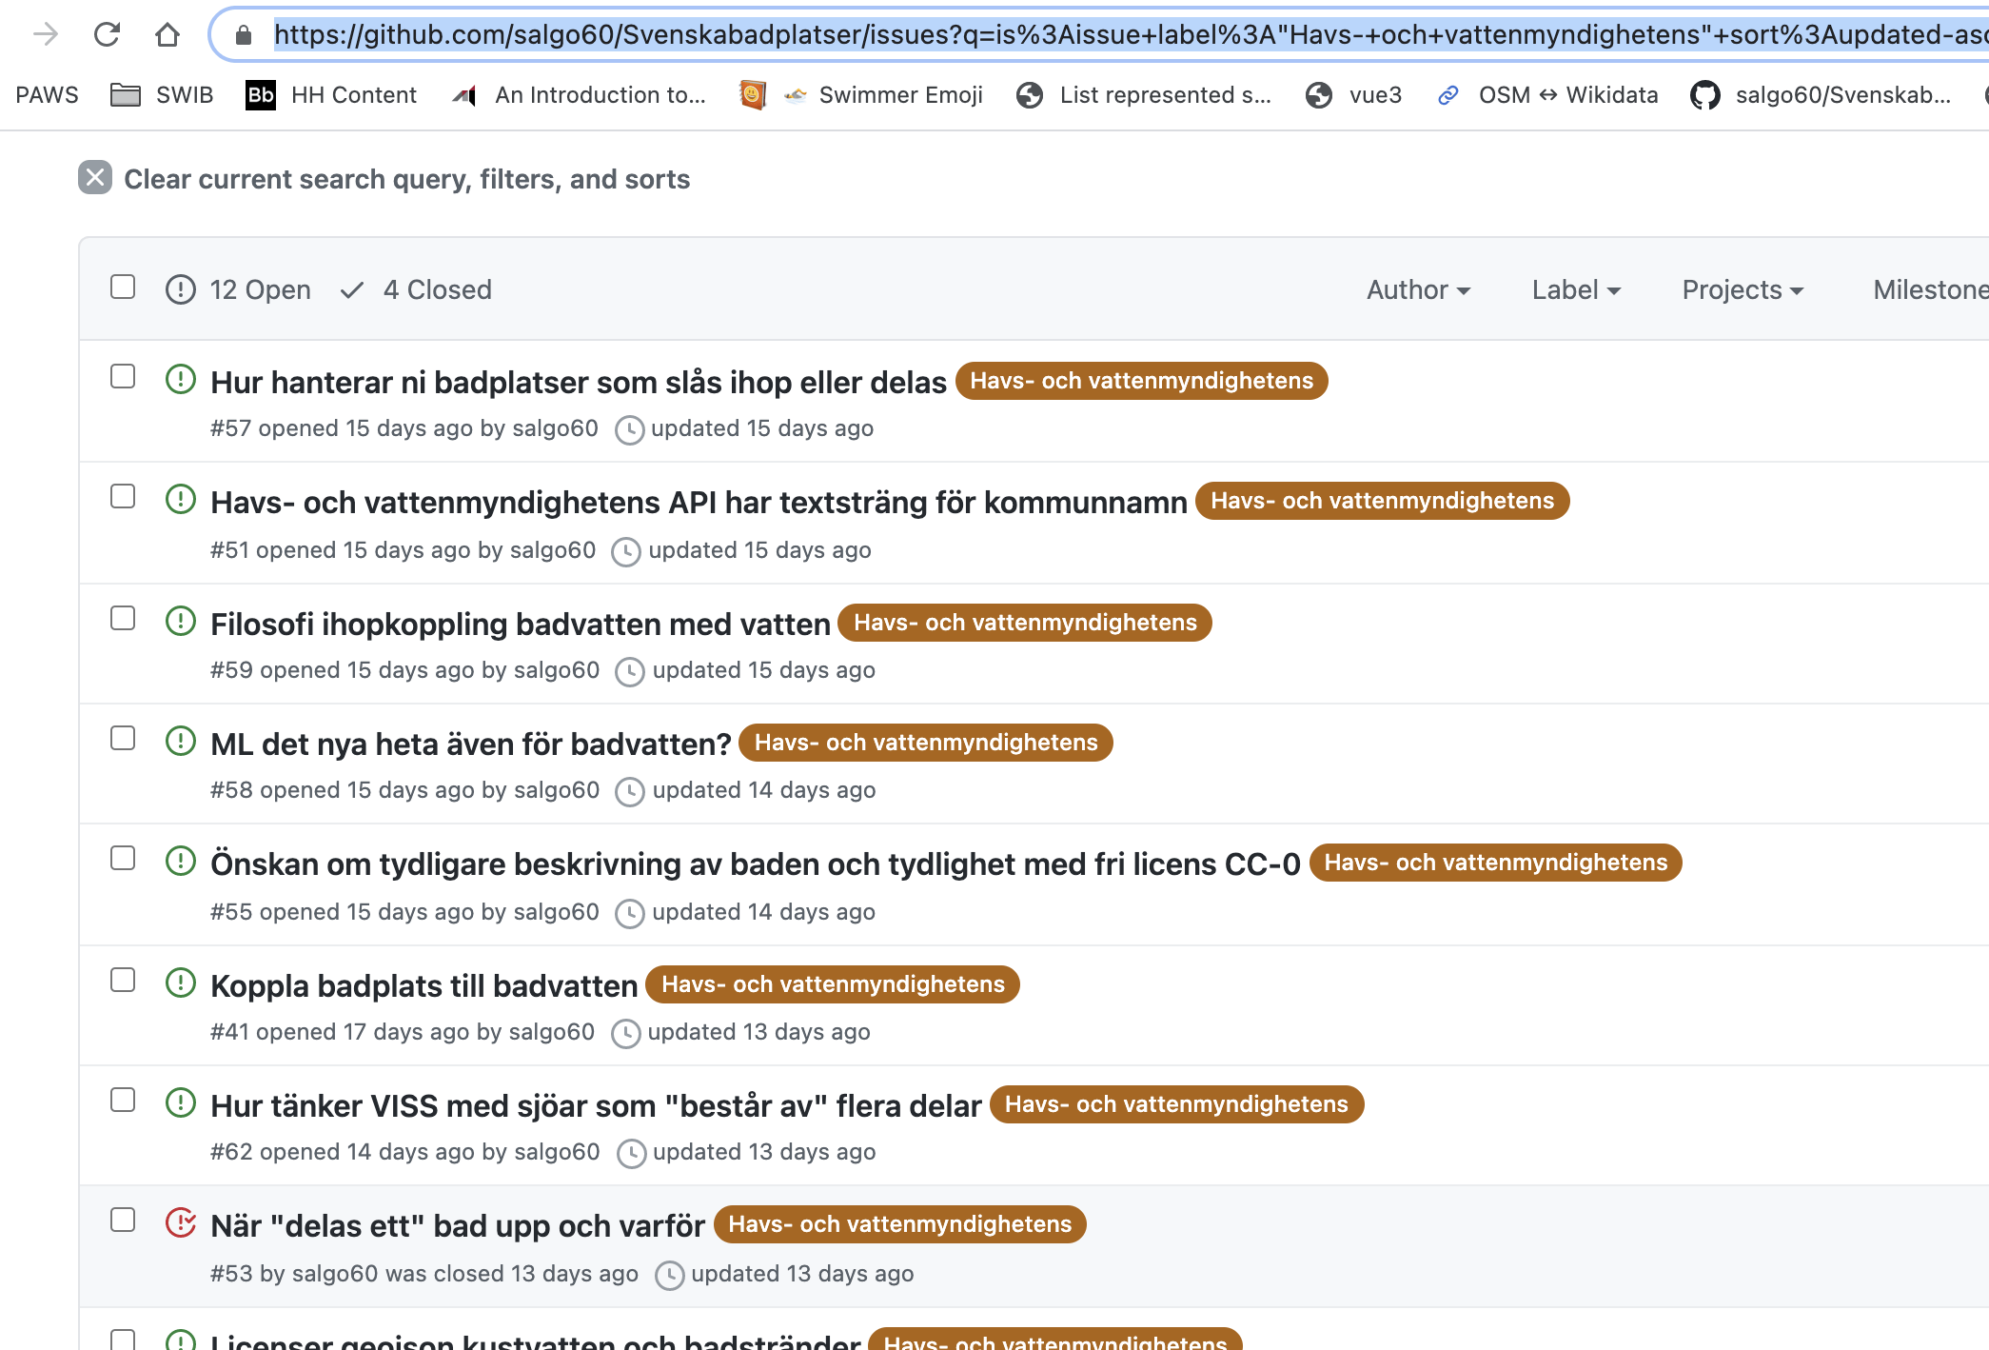
Task: Click the HH Content bookmark icon
Action: [261, 95]
